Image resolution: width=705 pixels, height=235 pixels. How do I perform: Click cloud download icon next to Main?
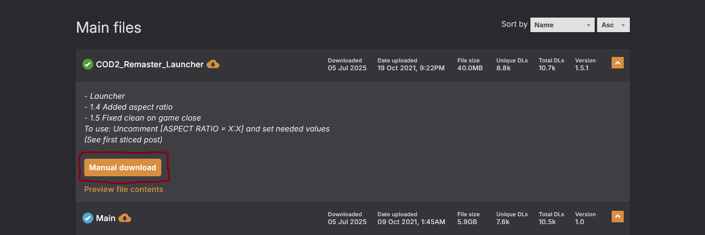click(124, 219)
